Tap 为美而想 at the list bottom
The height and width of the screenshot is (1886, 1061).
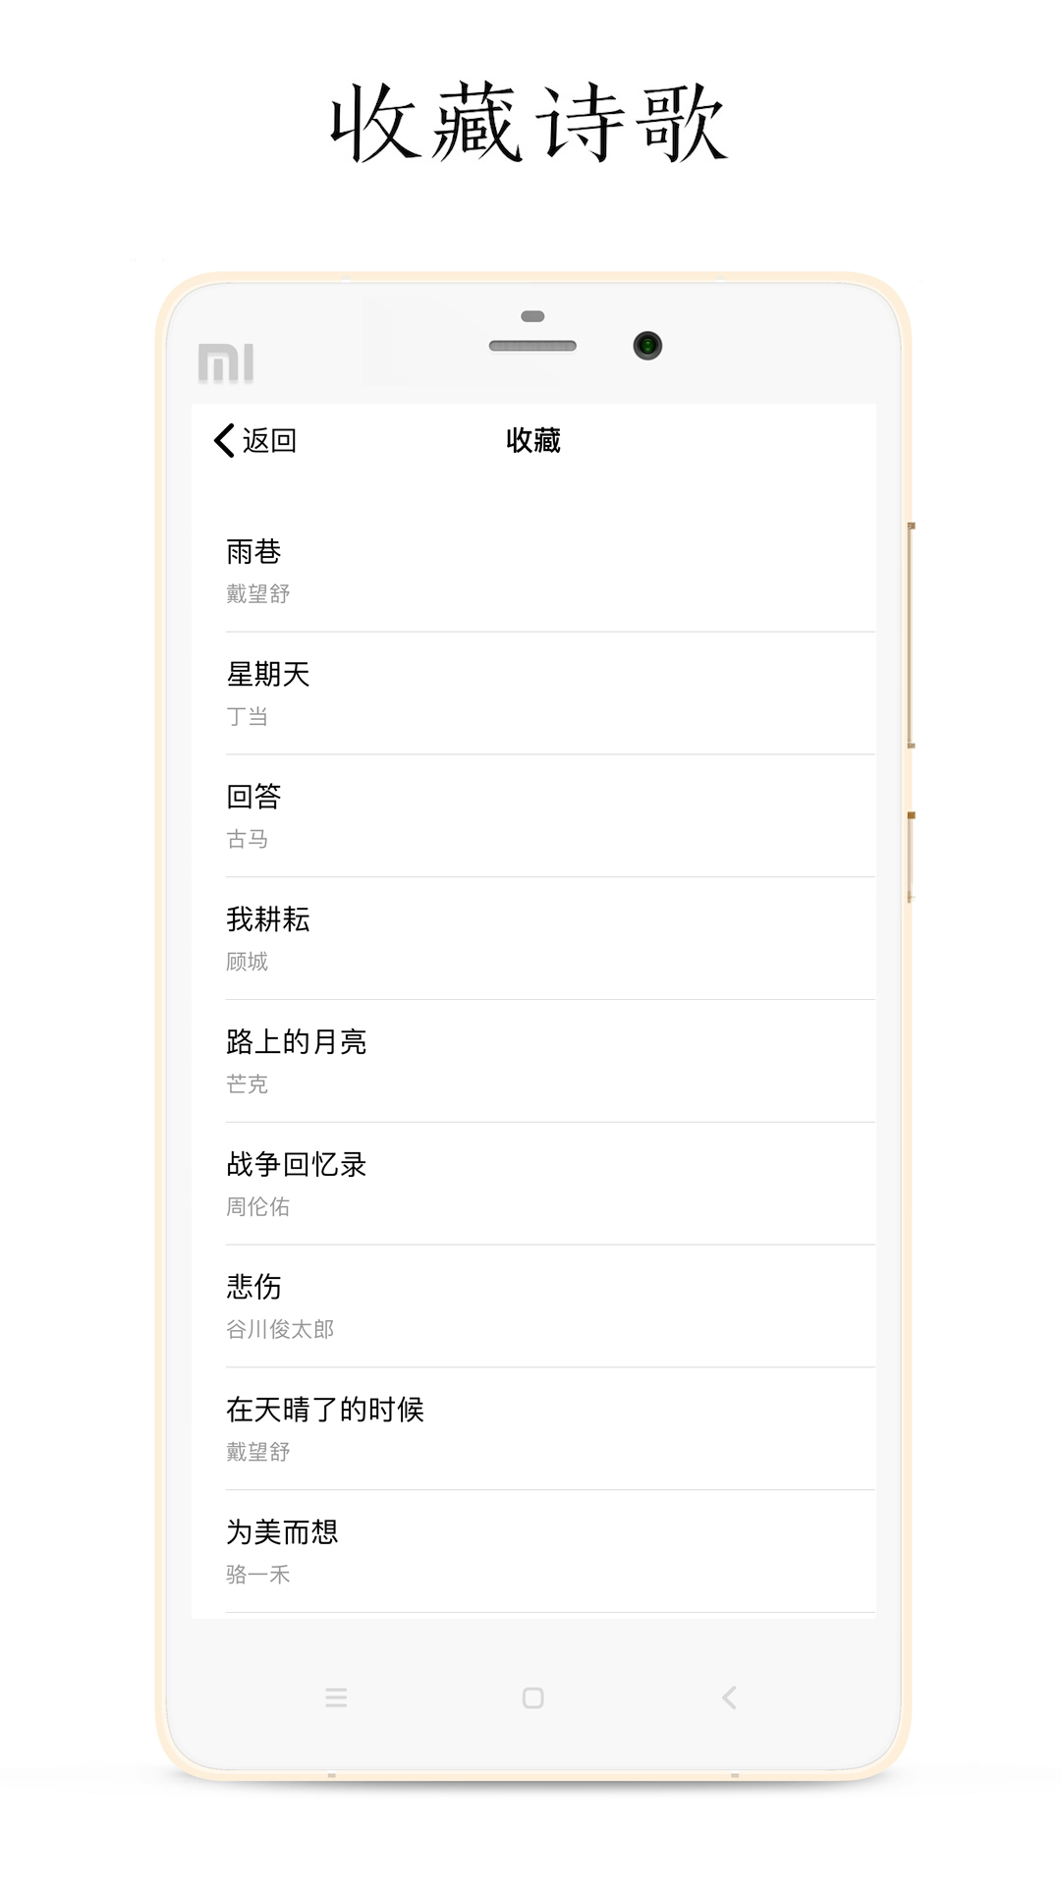(x=280, y=1530)
